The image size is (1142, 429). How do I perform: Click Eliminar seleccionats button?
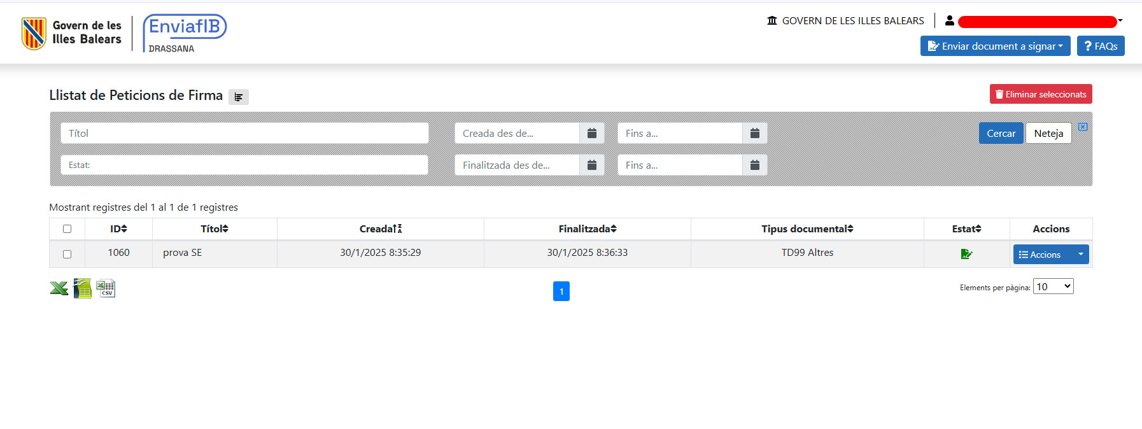point(1041,94)
